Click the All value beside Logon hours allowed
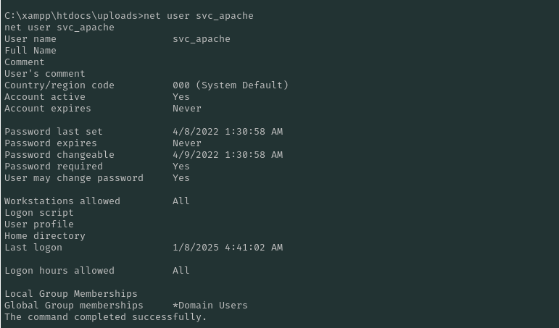 point(181,270)
